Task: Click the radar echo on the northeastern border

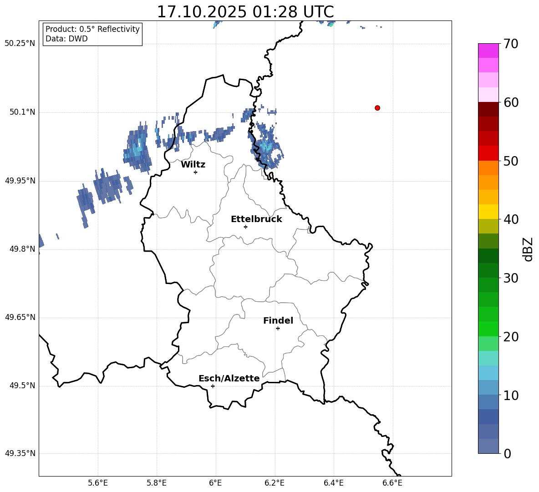Action: click(x=266, y=146)
